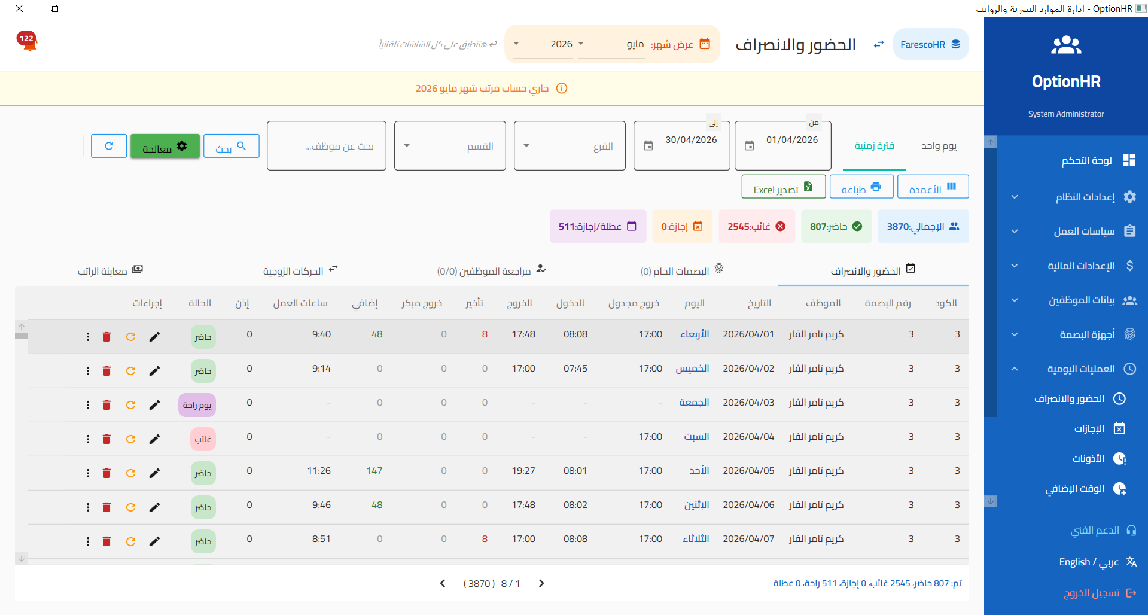1148x615 pixels.
Task: Click the sidebar scroll down arrow
Action: click(991, 501)
